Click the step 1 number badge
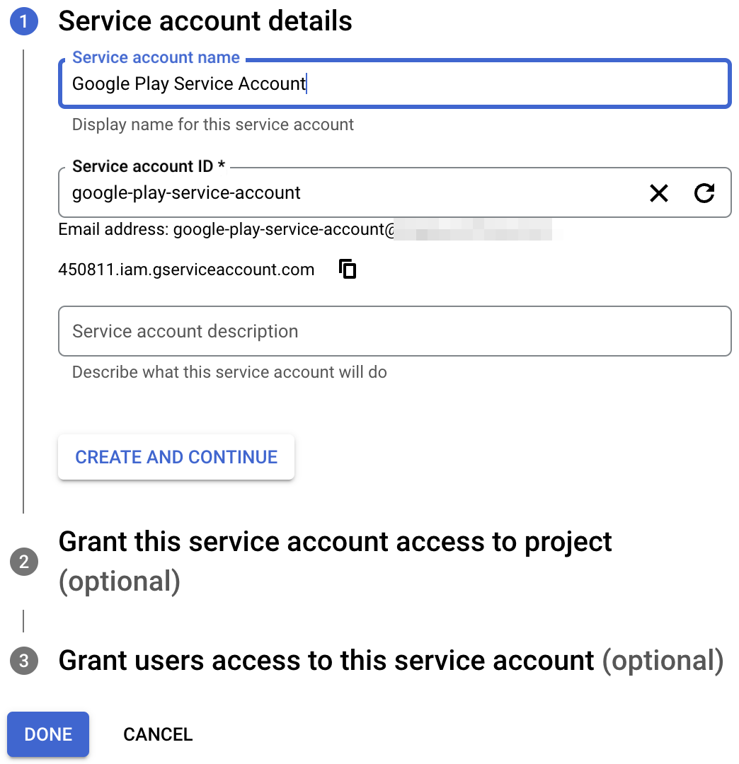 point(23,22)
